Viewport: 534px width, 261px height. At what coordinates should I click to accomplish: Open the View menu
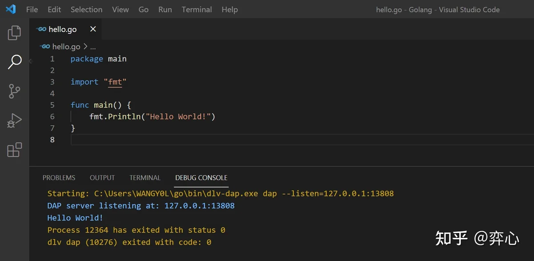click(x=121, y=9)
